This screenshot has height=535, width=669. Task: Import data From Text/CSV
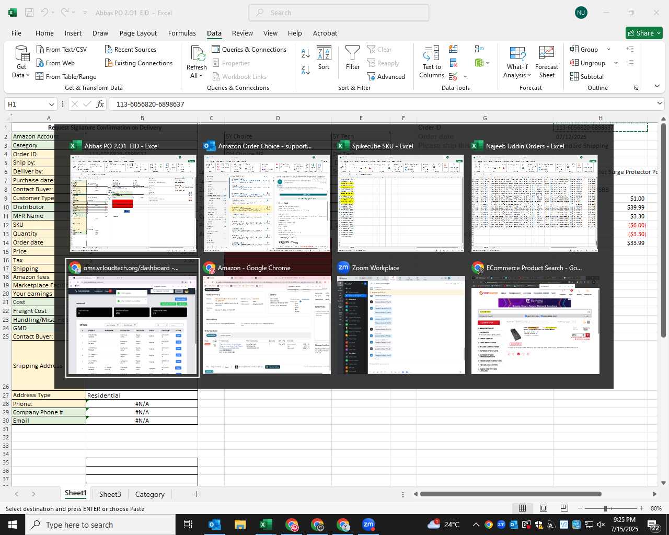(62, 49)
